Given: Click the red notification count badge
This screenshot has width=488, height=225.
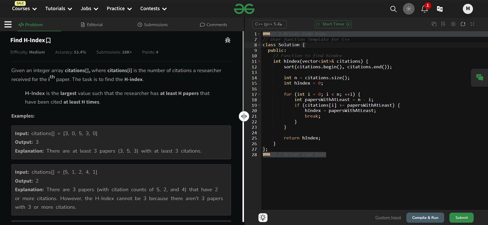Looking at the screenshot, I should pyautogui.click(x=427, y=6).
